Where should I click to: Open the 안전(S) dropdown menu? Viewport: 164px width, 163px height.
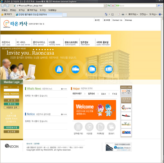coord(144,14)
